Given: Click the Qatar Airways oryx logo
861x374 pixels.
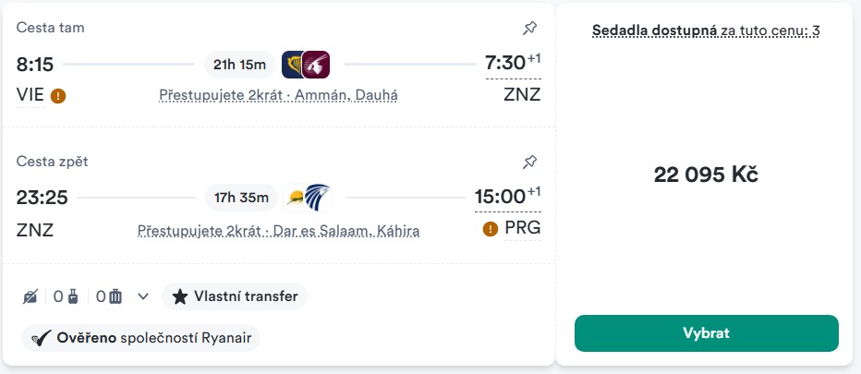Looking at the screenshot, I should [316, 65].
